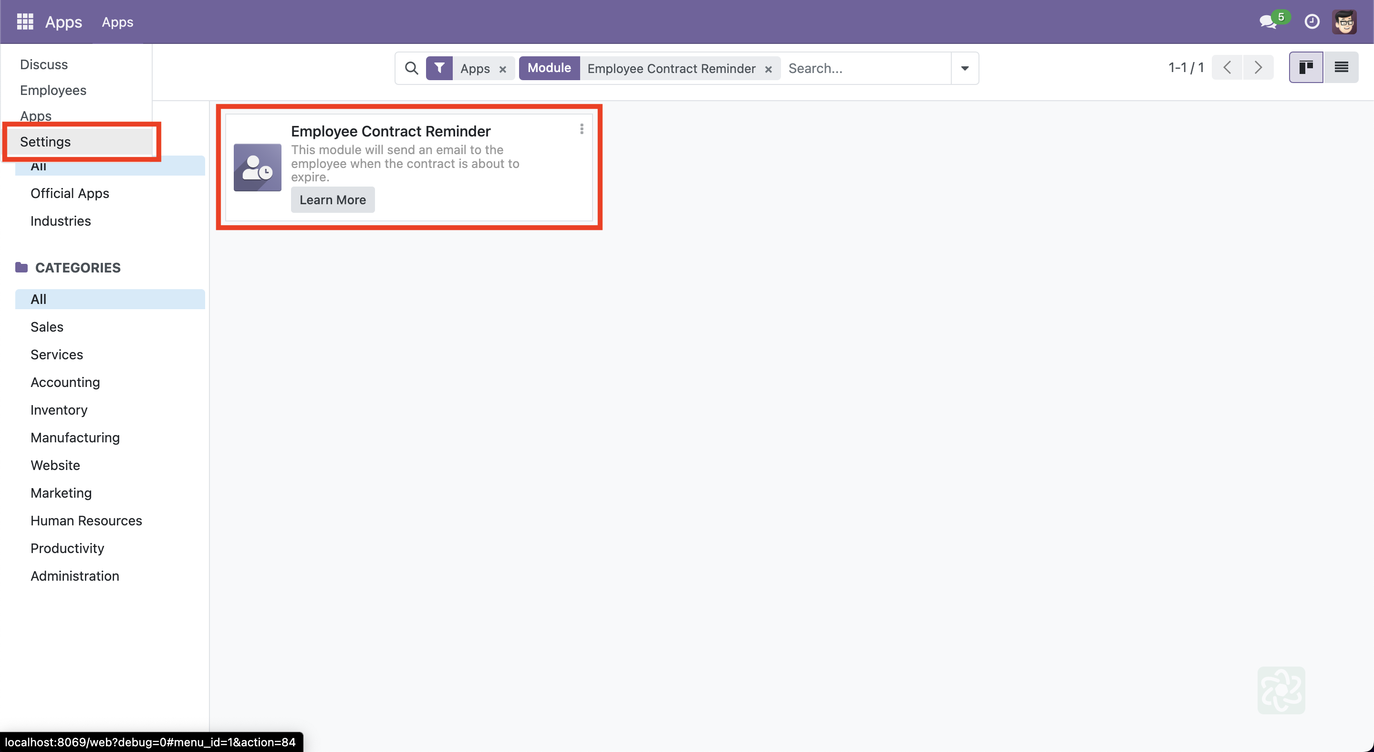Remove the Apps filter facet

pyautogui.click(x=502, y=69)
